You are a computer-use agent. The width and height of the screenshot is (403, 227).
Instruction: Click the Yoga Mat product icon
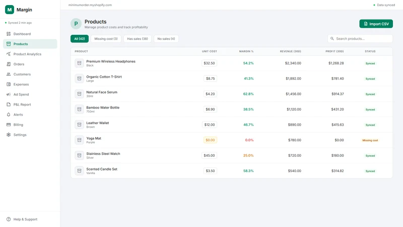pyautogui.click(x=79, y=140)
